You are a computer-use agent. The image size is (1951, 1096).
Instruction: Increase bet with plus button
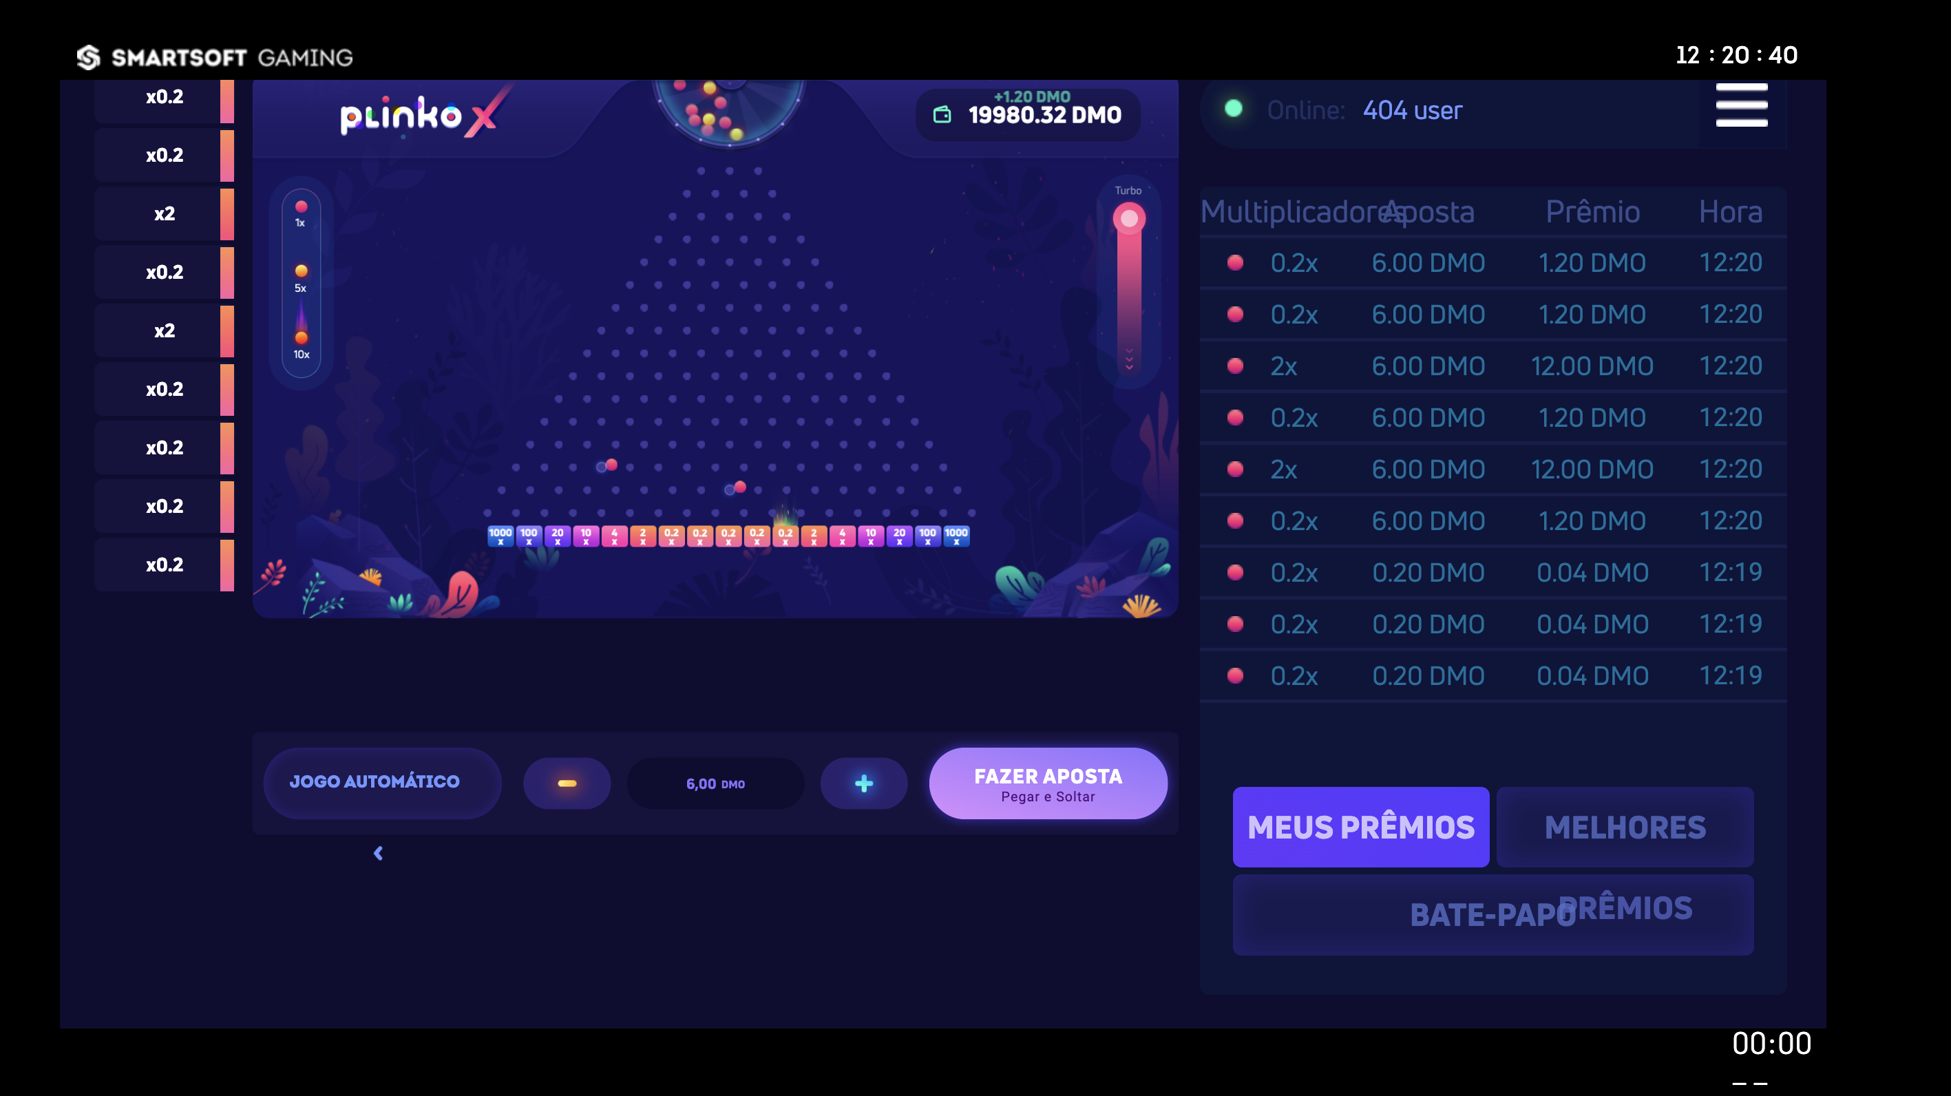(863, 783)
